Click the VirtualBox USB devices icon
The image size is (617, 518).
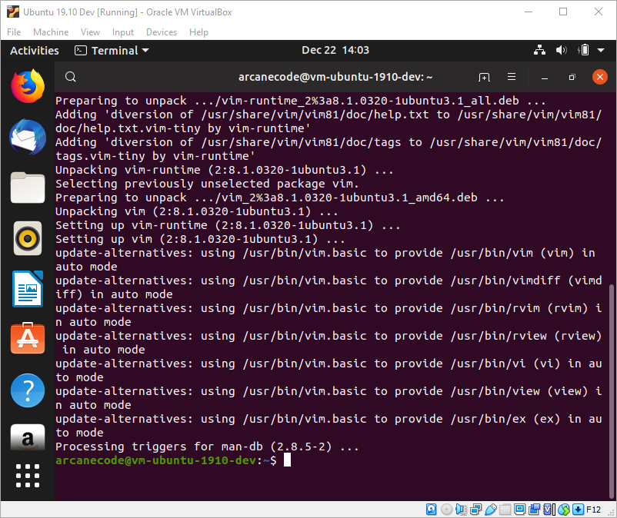(490, 510)
